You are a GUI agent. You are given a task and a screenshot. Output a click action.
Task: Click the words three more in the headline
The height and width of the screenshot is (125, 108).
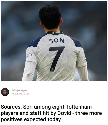coord(89,113)
